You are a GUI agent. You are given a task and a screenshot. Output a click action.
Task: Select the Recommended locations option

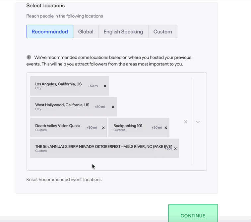click(50, 32)
